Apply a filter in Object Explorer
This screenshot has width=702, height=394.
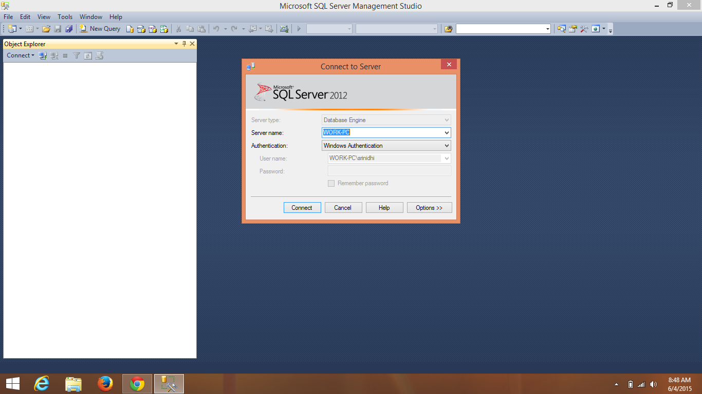click(x=76, y=55)
